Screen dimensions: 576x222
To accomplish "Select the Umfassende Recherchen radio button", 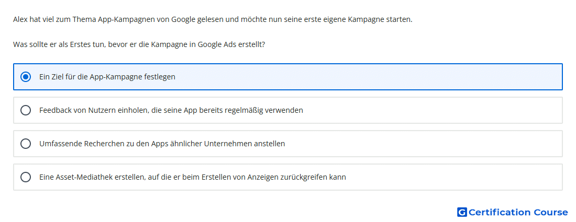I will click(25, 144).
